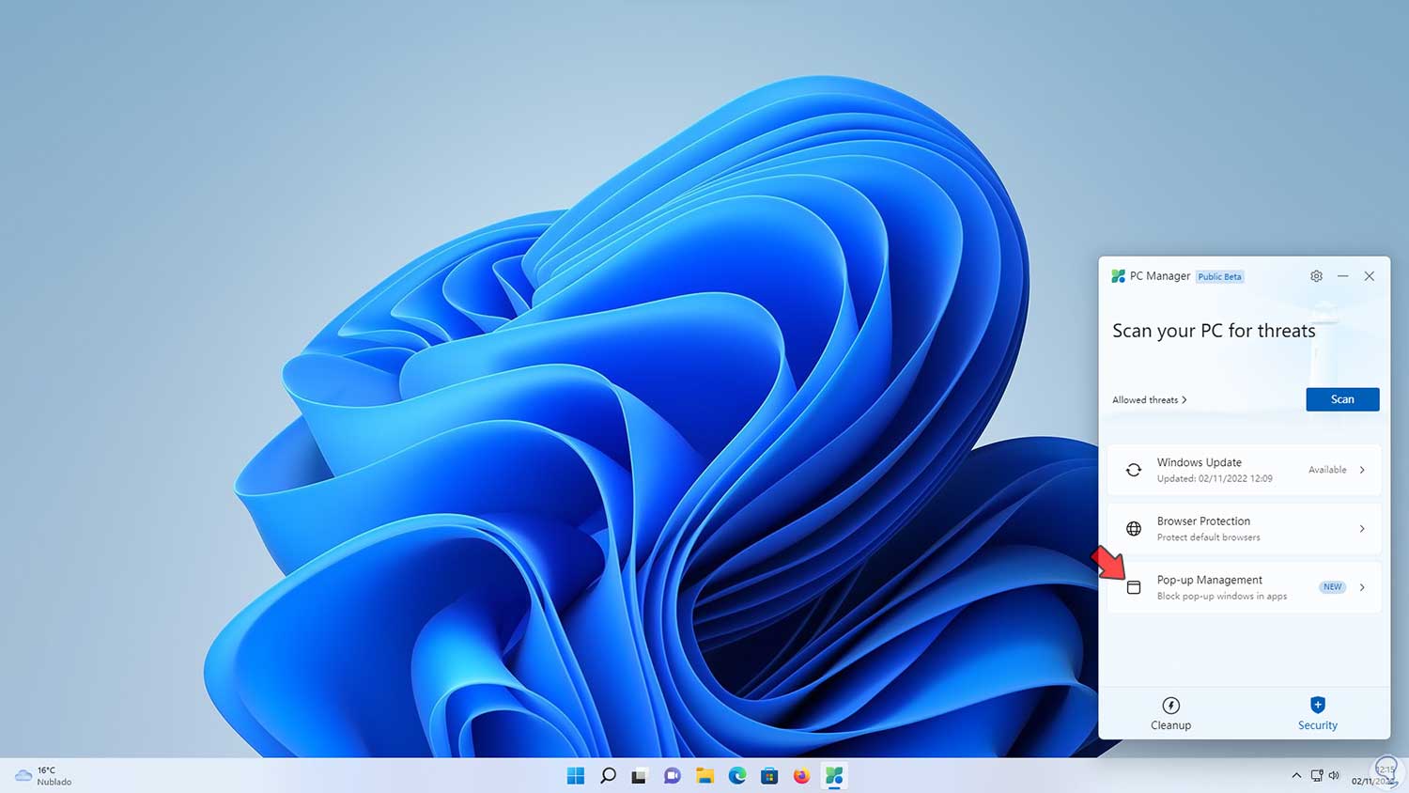This screenshot has width=1409, height=793.
Task: Start a threat scan with the Scan button
Action: click(x=1342, y=398)
